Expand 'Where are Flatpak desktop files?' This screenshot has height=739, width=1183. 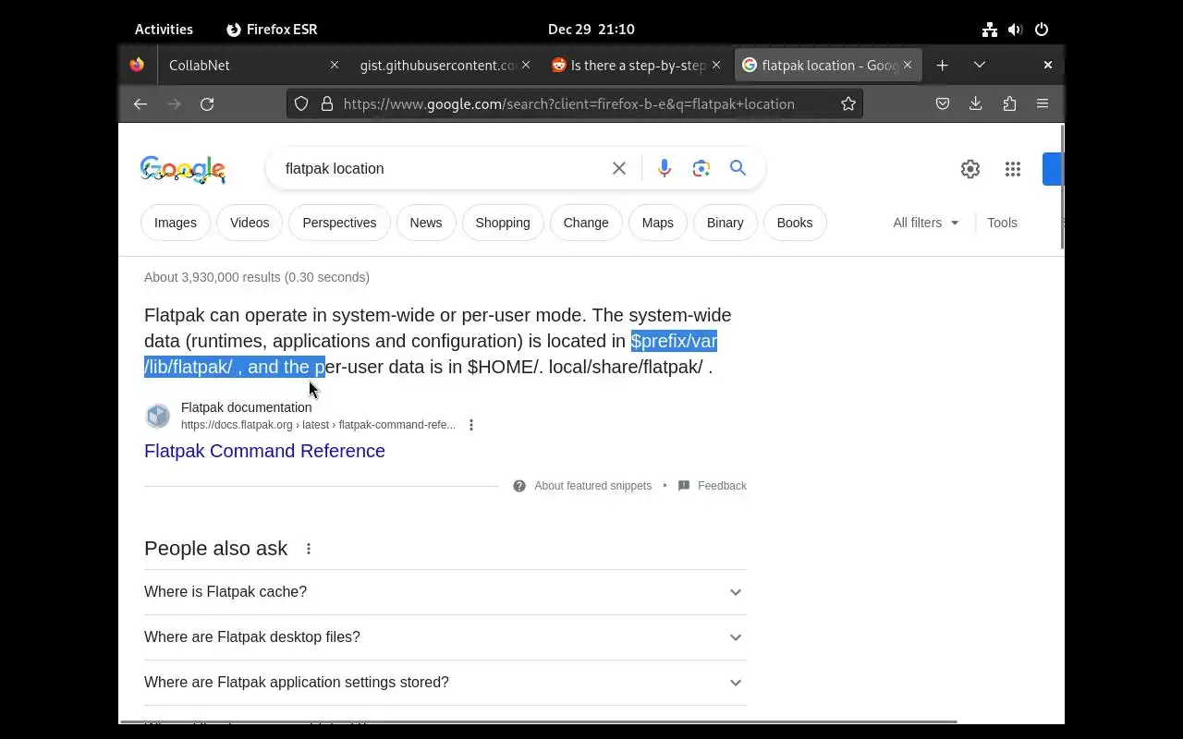pyautogui.click(x=445, y=637)
